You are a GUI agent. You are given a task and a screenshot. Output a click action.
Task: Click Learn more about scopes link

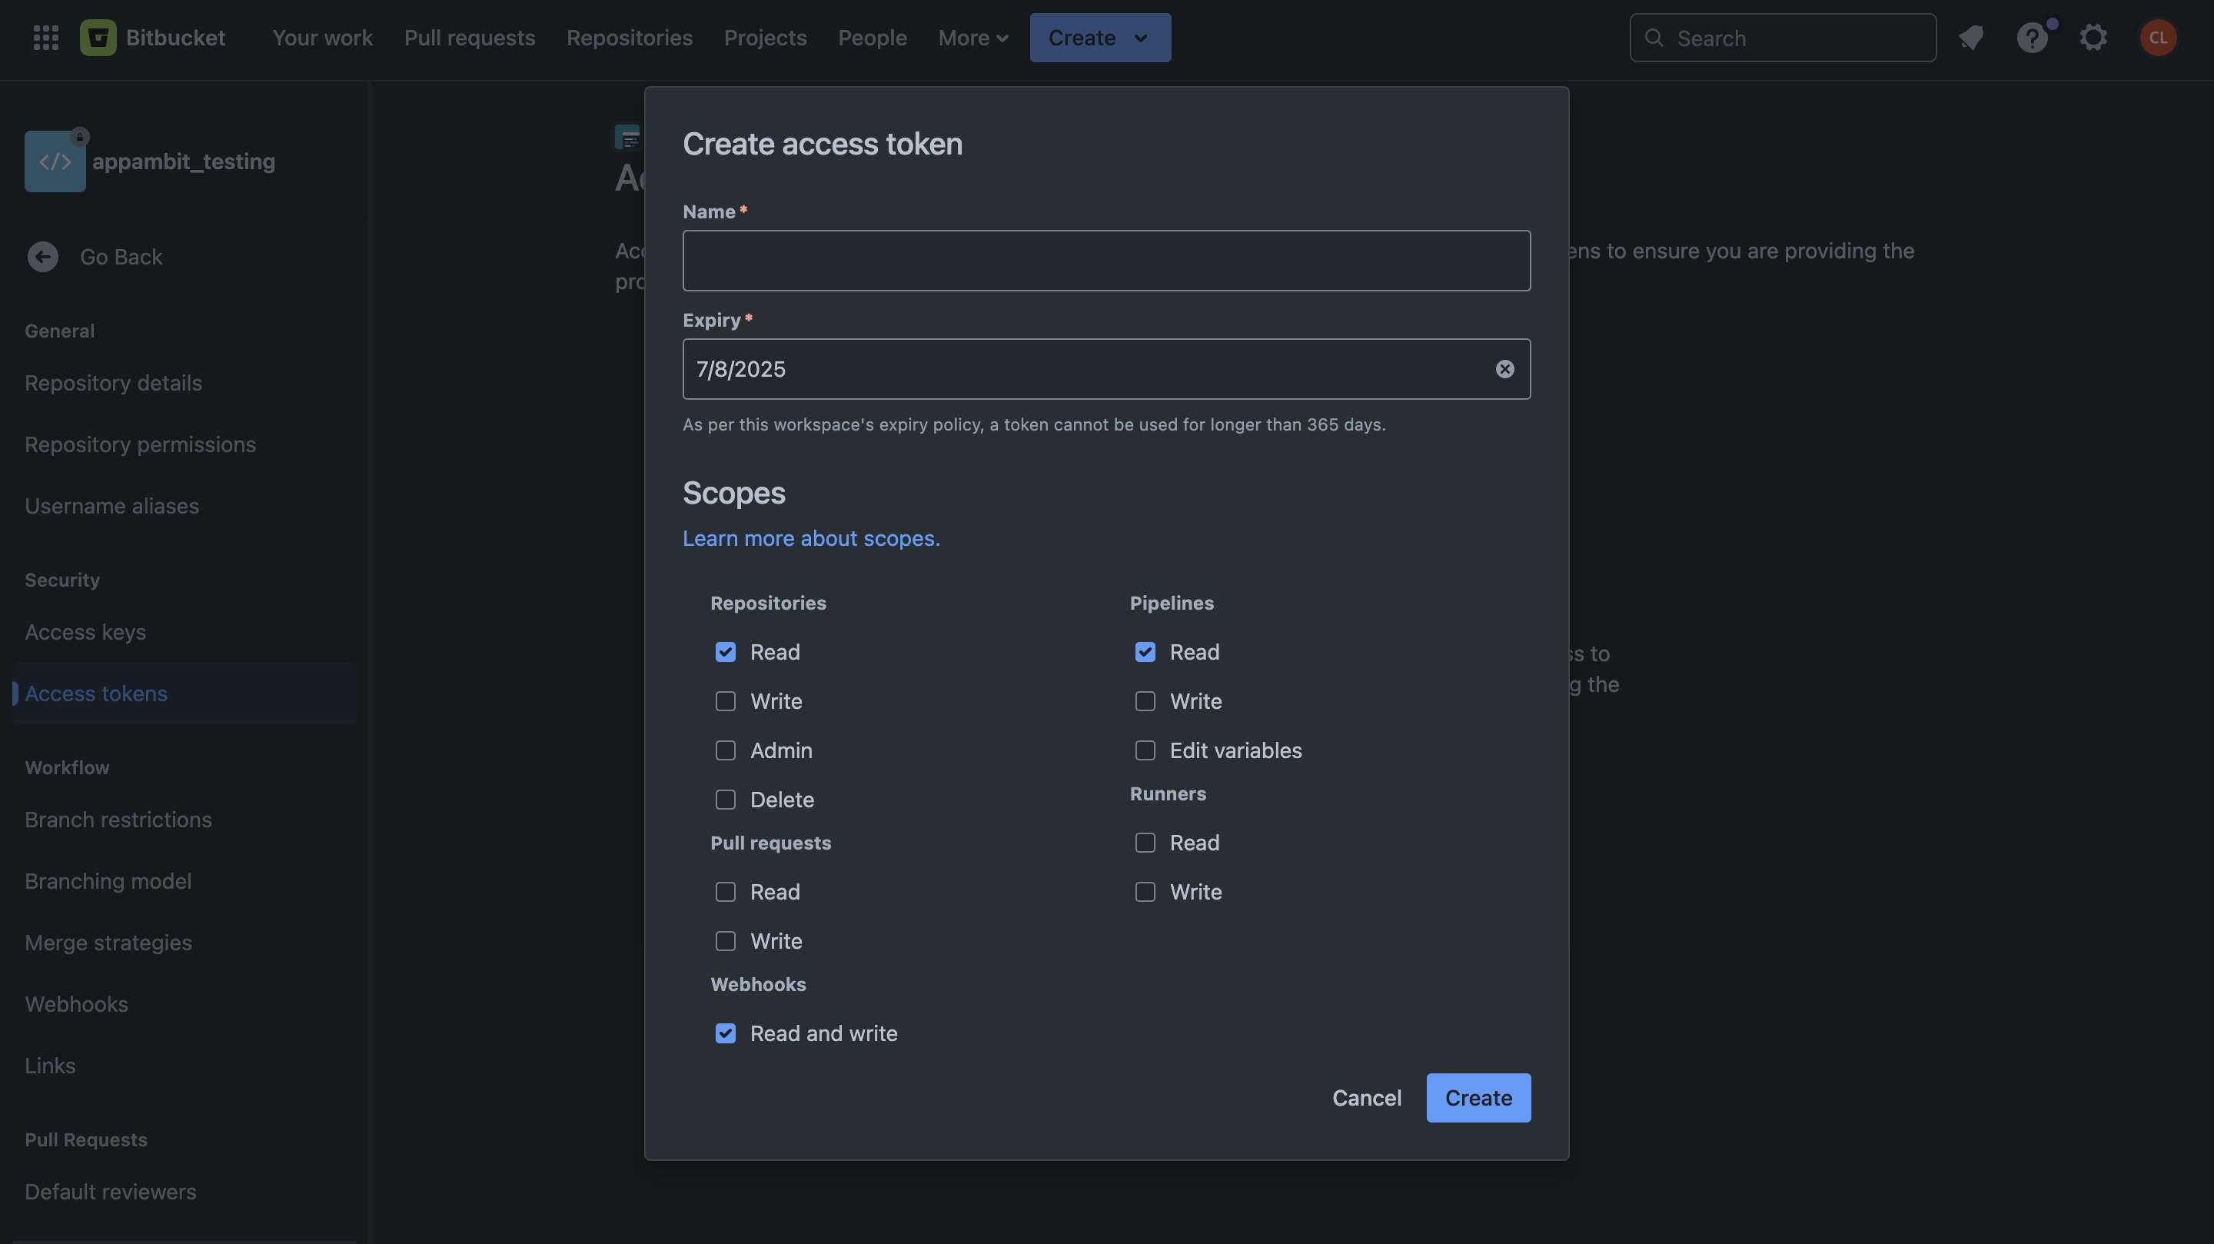tap(810, 538)
